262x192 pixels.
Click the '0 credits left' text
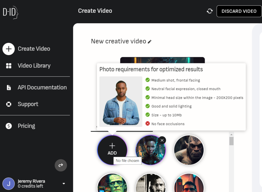click(x=30, y=186)
